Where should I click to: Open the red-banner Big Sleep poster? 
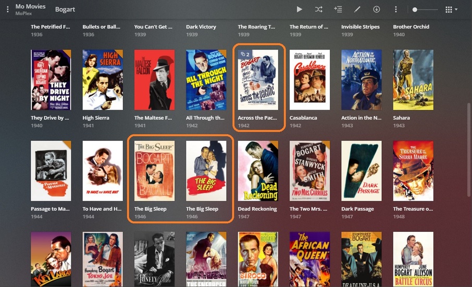pyautogui.click(x=206, y=171)
